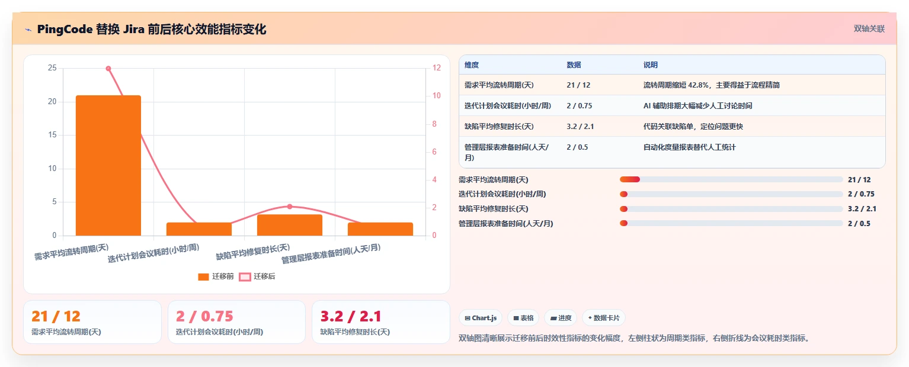Click the x-axis label 管理层报表准备时间(人天/月)

331,254
